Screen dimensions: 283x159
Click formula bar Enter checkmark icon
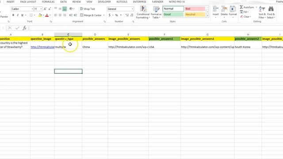pos(17,28)
